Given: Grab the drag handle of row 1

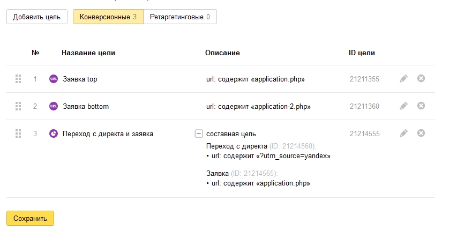Looking at the screenshot, I should coord(18,79).
